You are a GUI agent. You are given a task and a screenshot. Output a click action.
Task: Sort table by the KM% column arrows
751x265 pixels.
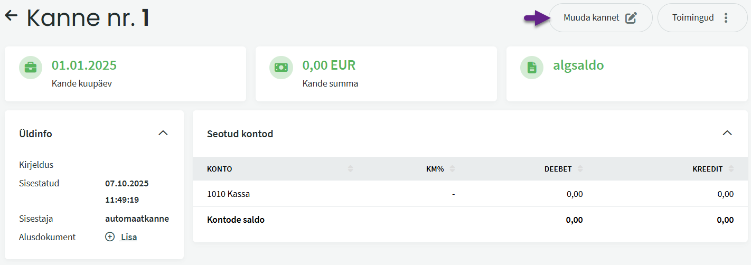tap(452, 169)
